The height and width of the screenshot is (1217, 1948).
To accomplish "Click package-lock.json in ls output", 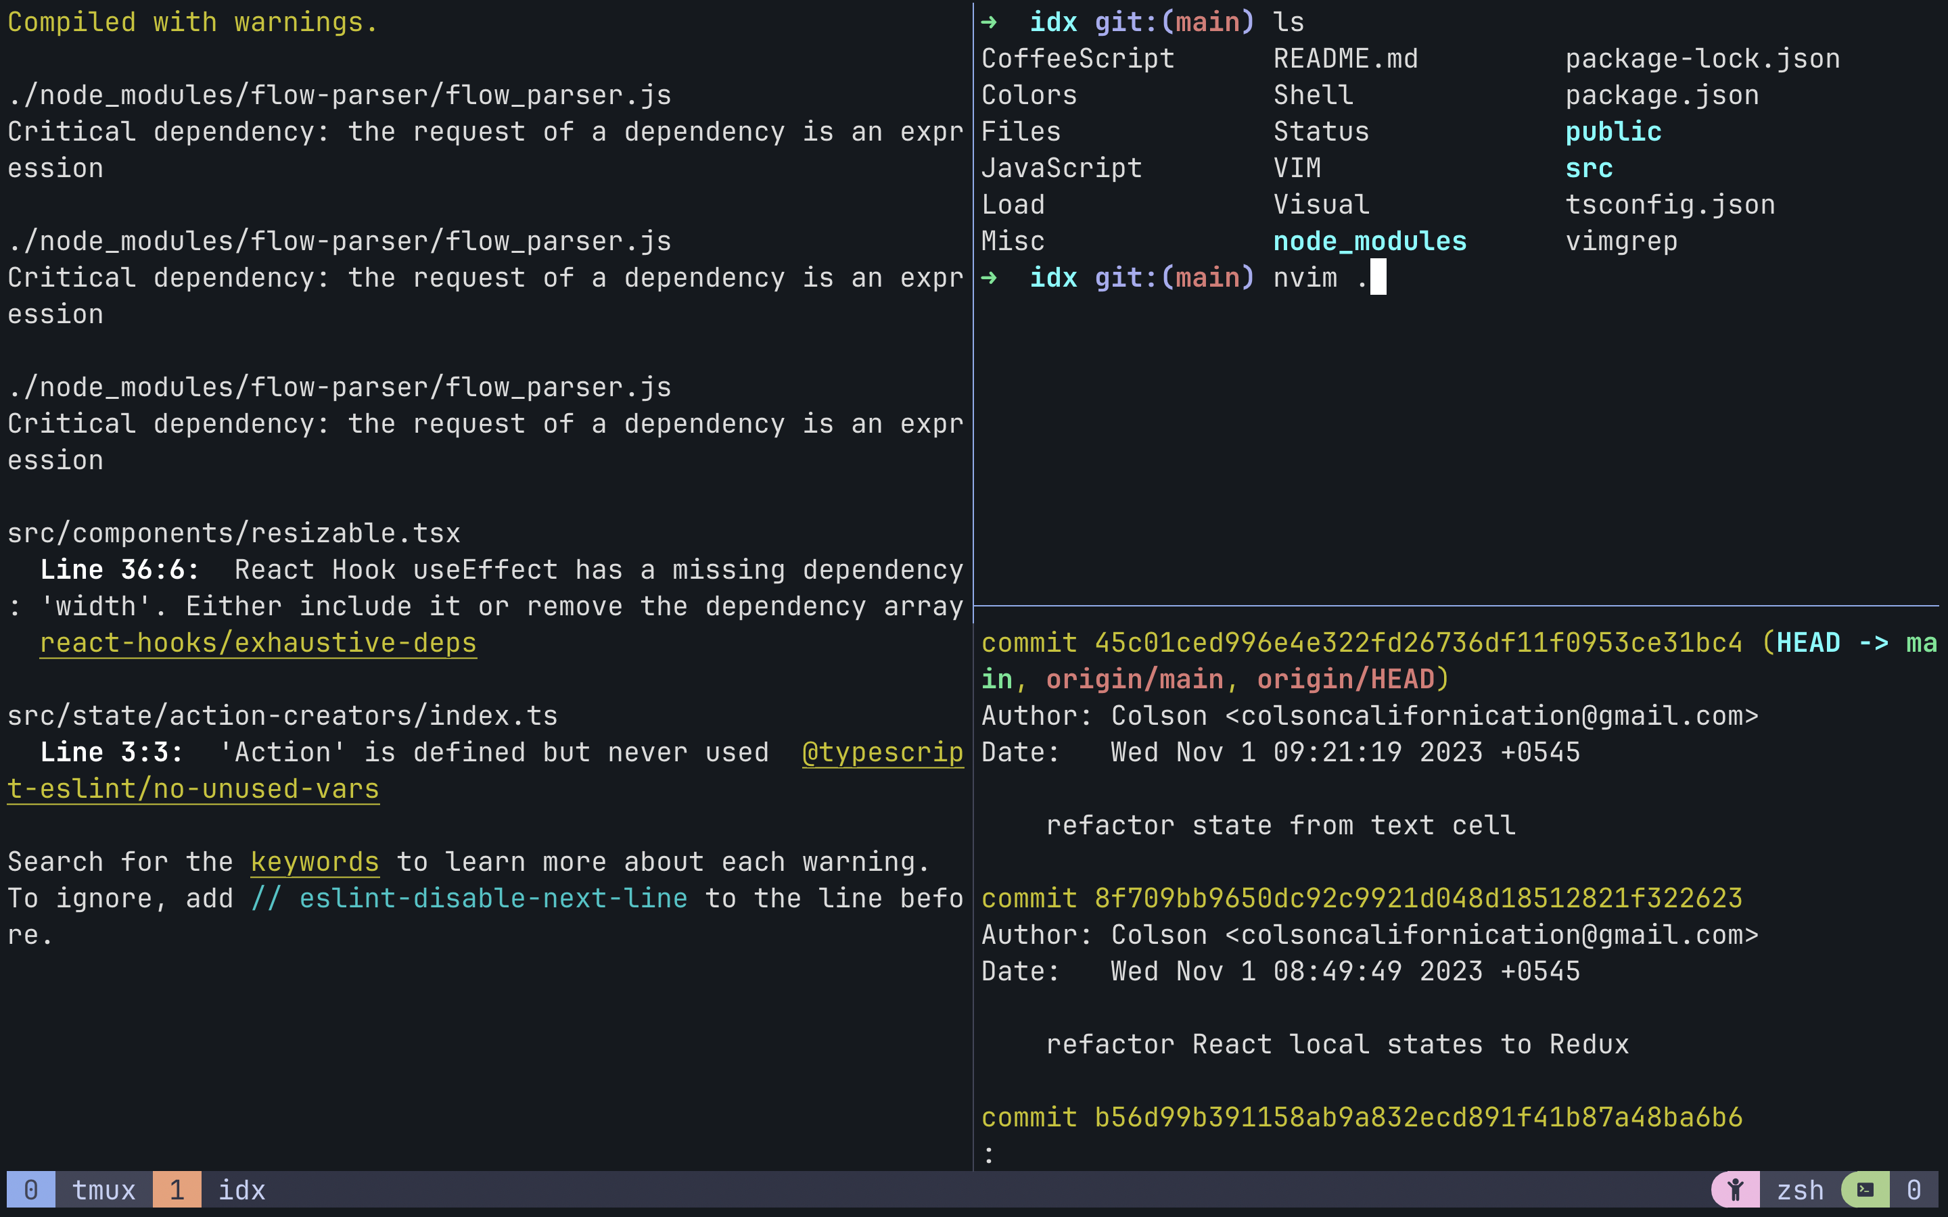I will 1702,58.
